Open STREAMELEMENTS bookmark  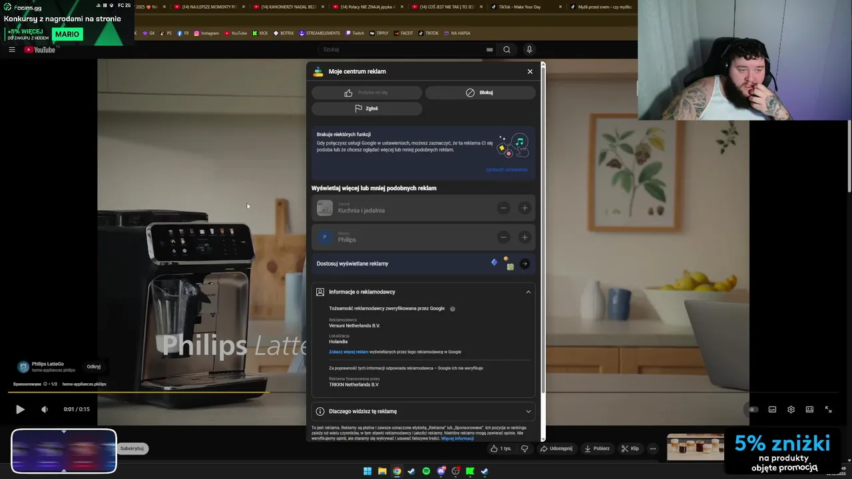click(319, 33)
